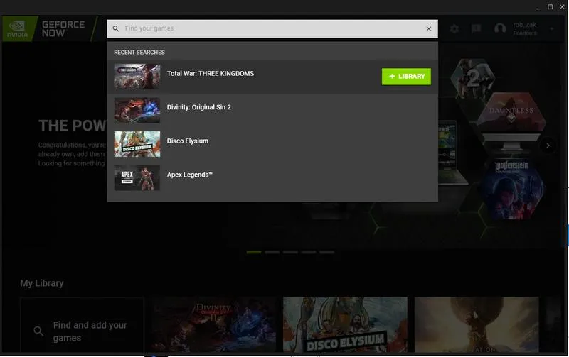
Task: Select fifth carousel page indicator
Action: click(x=326, y=252)
